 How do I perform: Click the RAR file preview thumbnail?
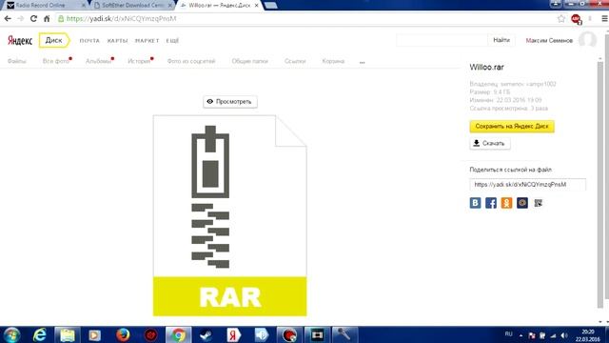coord(230,215)
